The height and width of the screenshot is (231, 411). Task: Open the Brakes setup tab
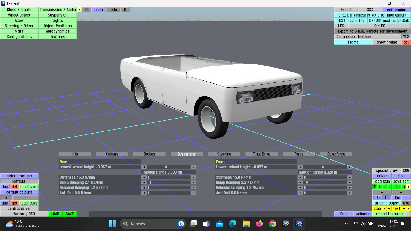coord(149,154)
